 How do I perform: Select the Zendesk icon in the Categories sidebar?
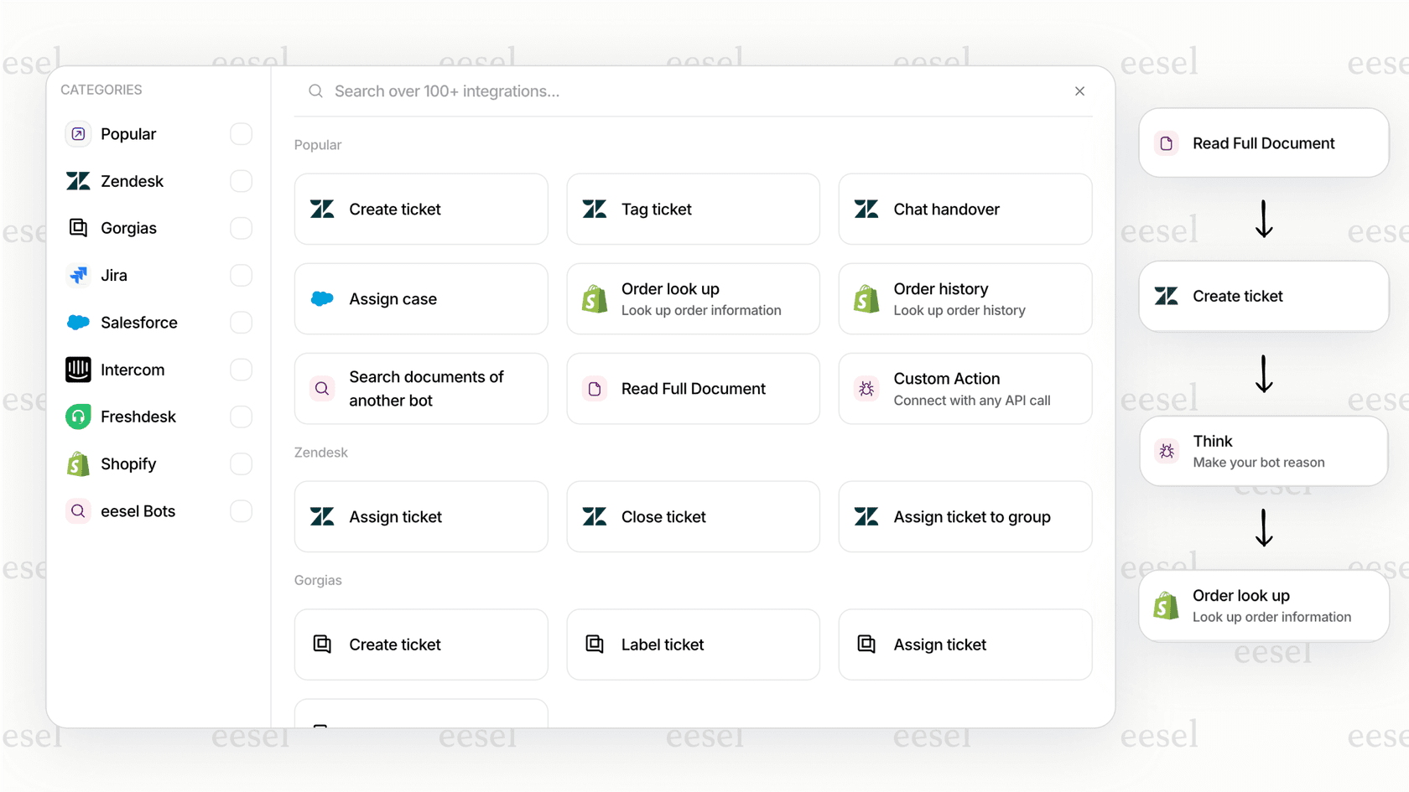(x=77, y=181)
